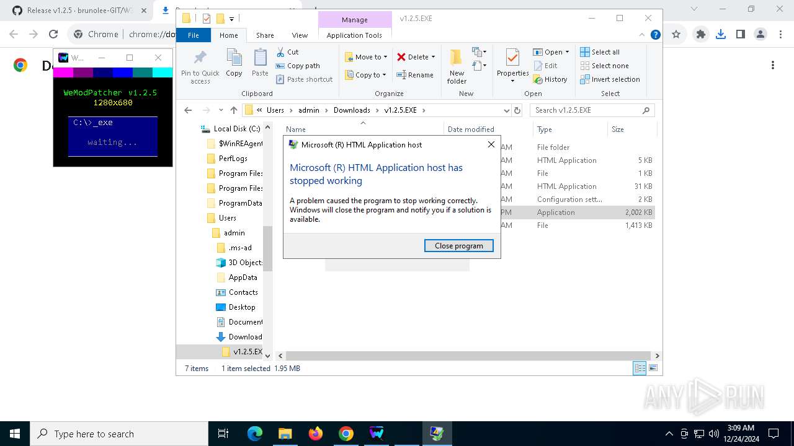The height and width of the screenshot is (446, 794).
Task: Click the Properties checkmark icon
Action: 512,58
